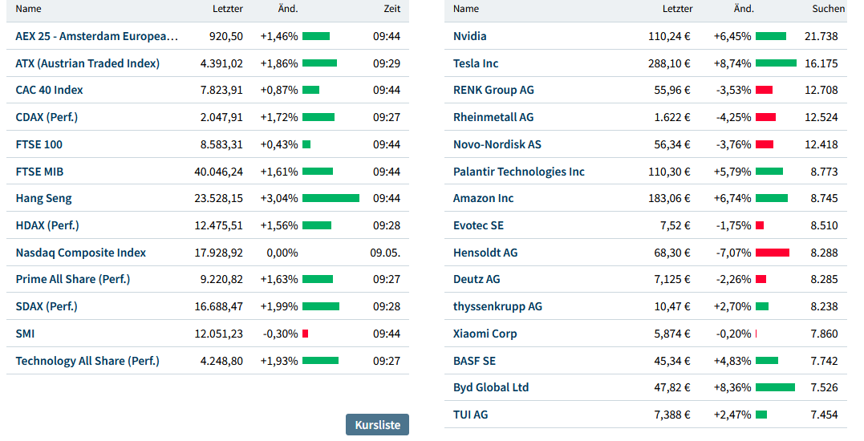Open the Kursliste button
864x441 pixels.
tap(378, 425)
